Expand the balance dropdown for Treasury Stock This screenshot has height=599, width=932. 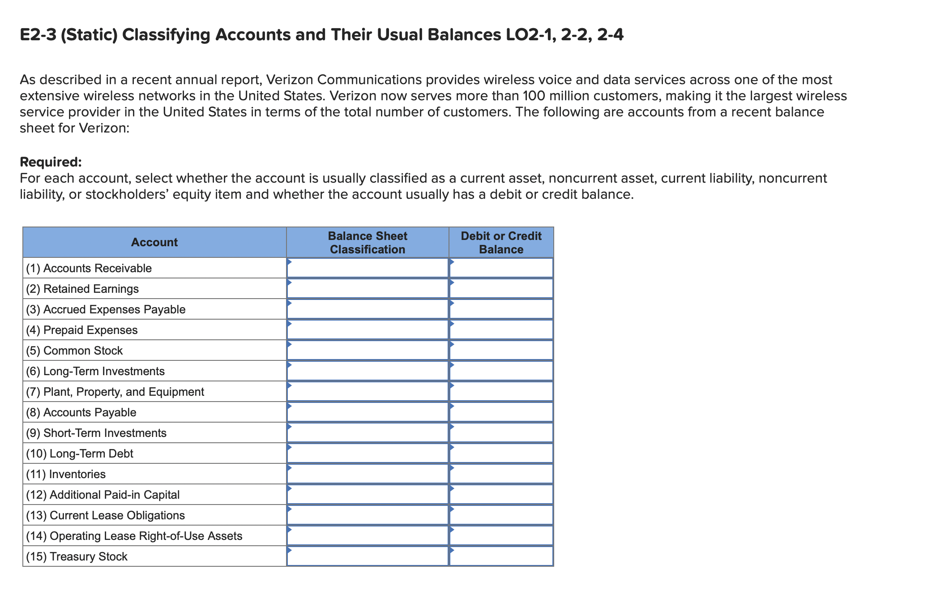click(x=501, y=556)
